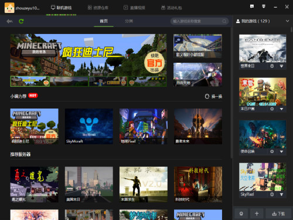Click the bottom settings gear button
Screen dimensions: 293x220
(241, 214)
